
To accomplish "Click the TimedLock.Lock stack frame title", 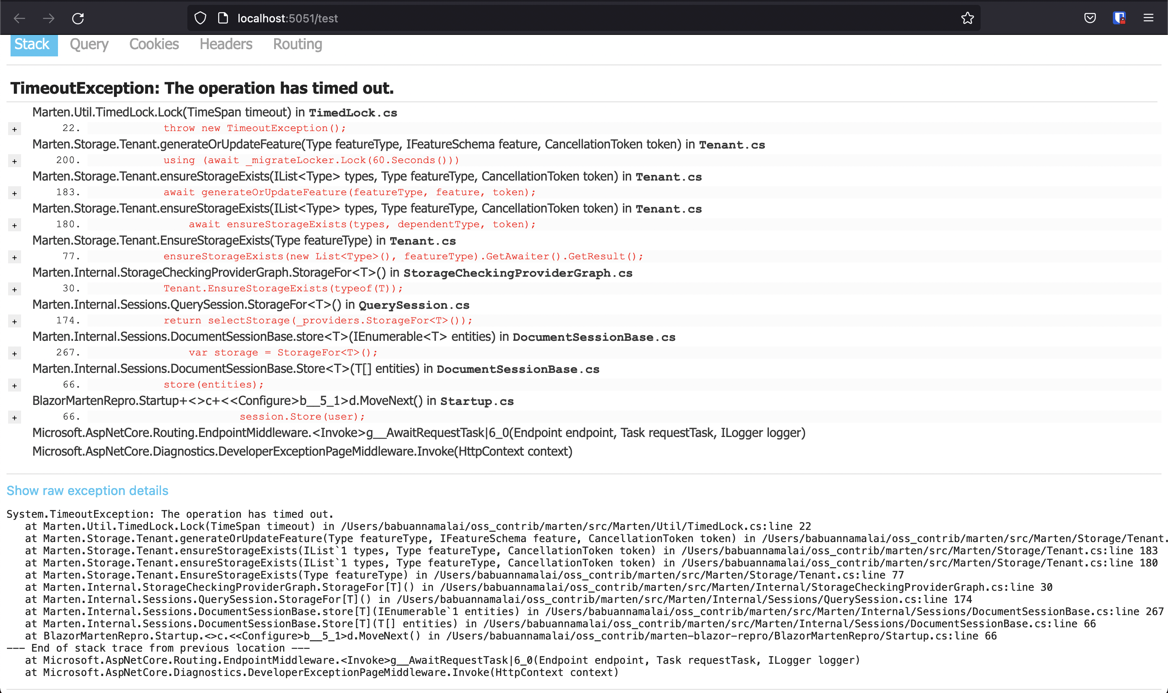I will (x=215, y=112).
